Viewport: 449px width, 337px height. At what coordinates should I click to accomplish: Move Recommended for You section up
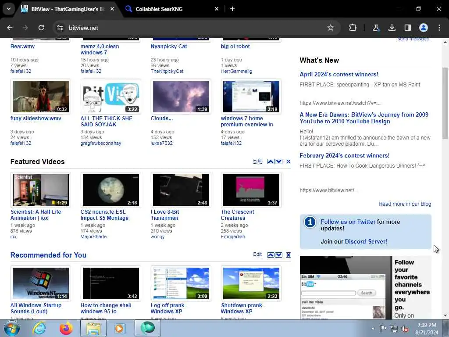270,255
